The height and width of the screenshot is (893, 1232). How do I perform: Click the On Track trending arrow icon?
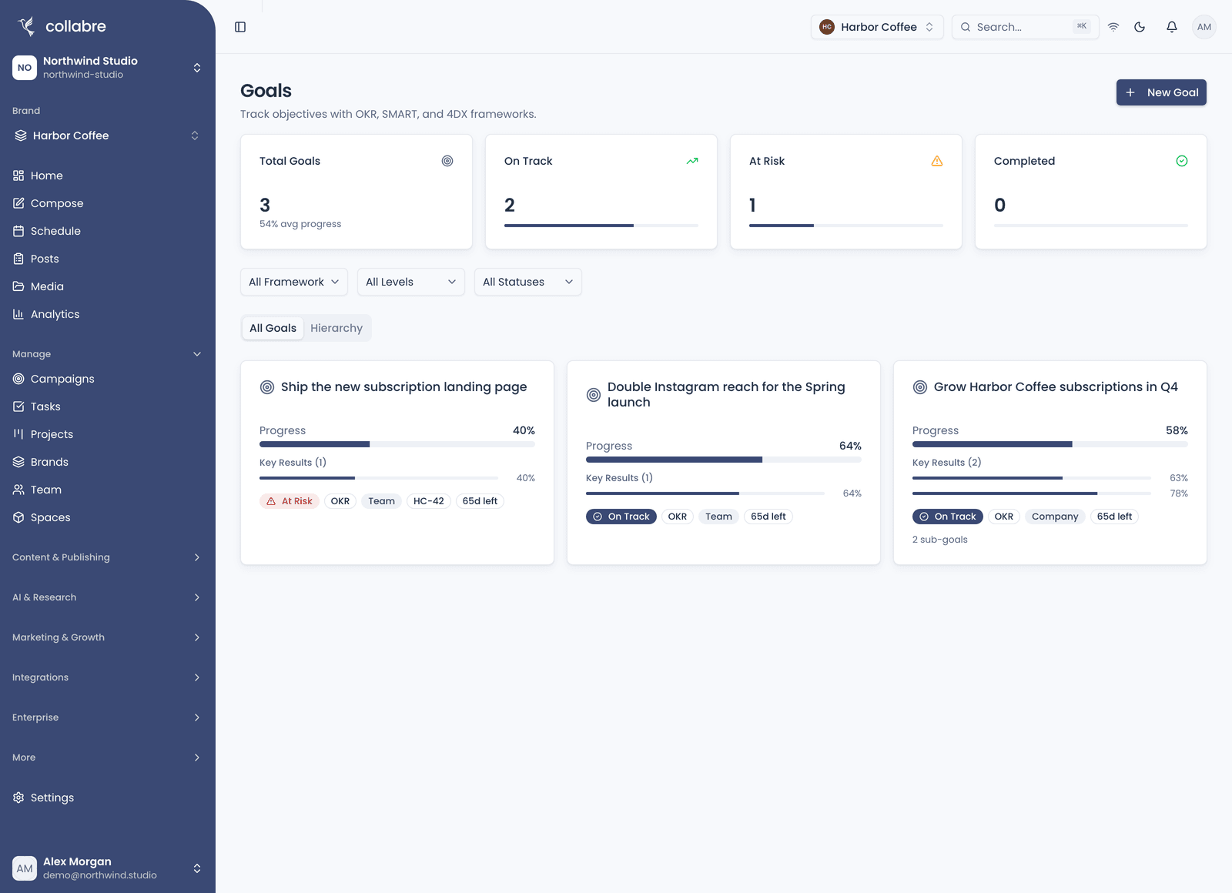[692, 161]
